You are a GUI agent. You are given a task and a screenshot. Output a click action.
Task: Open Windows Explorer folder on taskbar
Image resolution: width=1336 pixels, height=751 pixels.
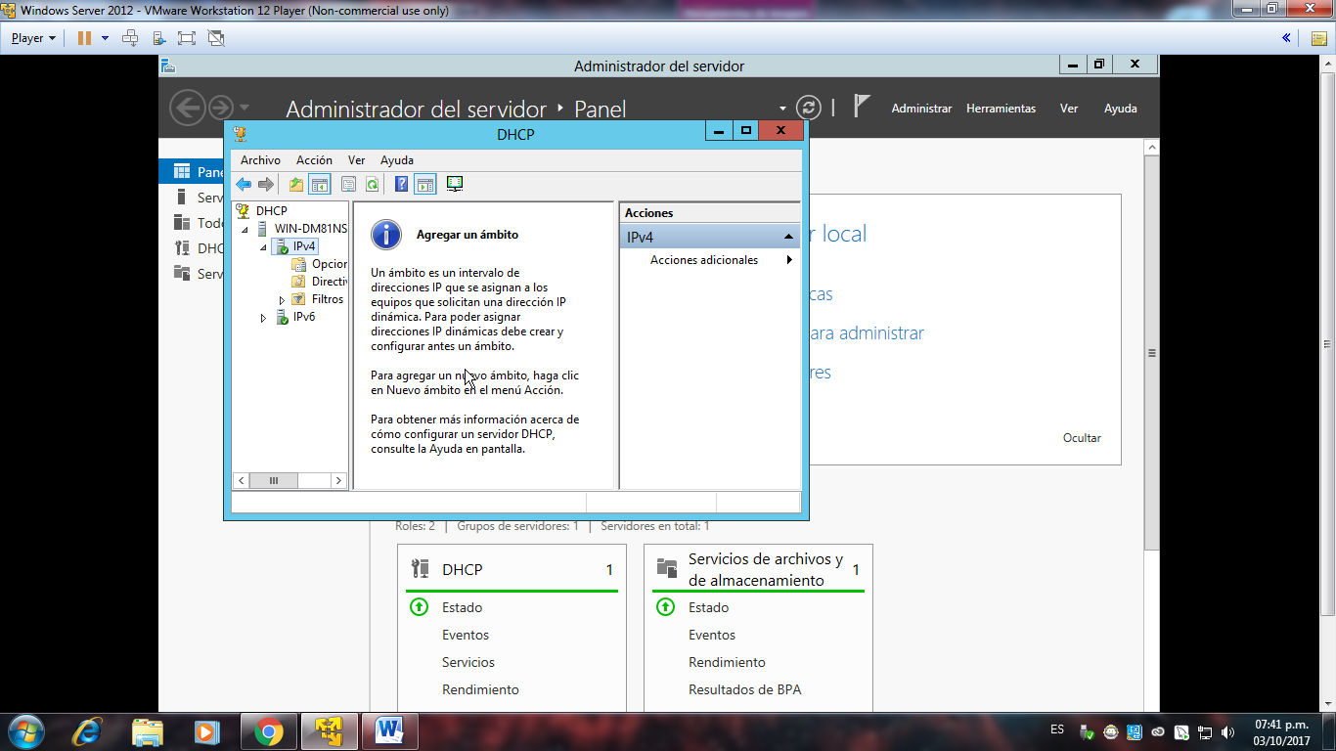click(x=148, y=730)
